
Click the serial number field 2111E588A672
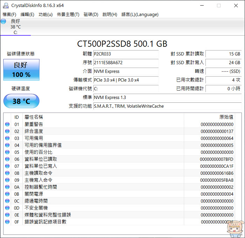point(126,63)
